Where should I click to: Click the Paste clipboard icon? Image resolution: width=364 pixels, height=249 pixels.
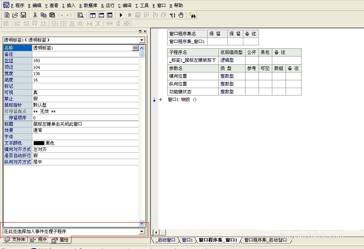[x=52, y=15]
